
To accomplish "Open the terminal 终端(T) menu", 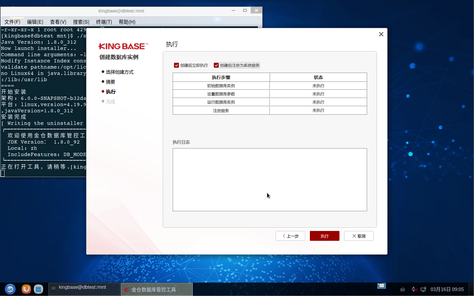I will [104, 22].
